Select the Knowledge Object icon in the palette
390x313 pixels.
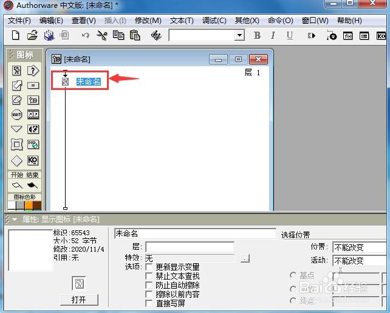33,160
